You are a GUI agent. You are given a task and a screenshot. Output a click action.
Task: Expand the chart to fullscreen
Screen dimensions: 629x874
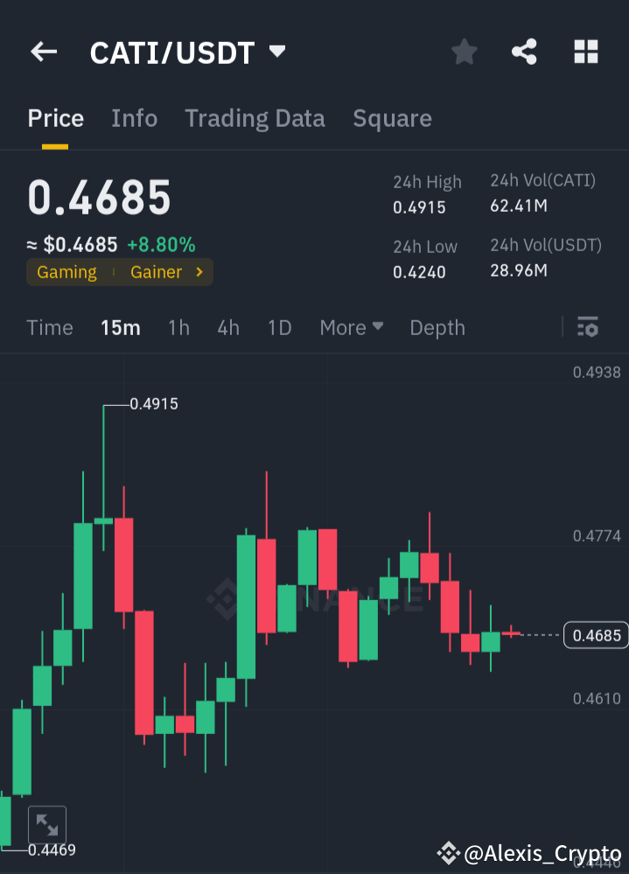click(47, 824)
